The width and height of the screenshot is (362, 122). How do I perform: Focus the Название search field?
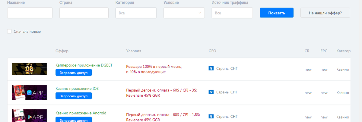coord(30,13)
